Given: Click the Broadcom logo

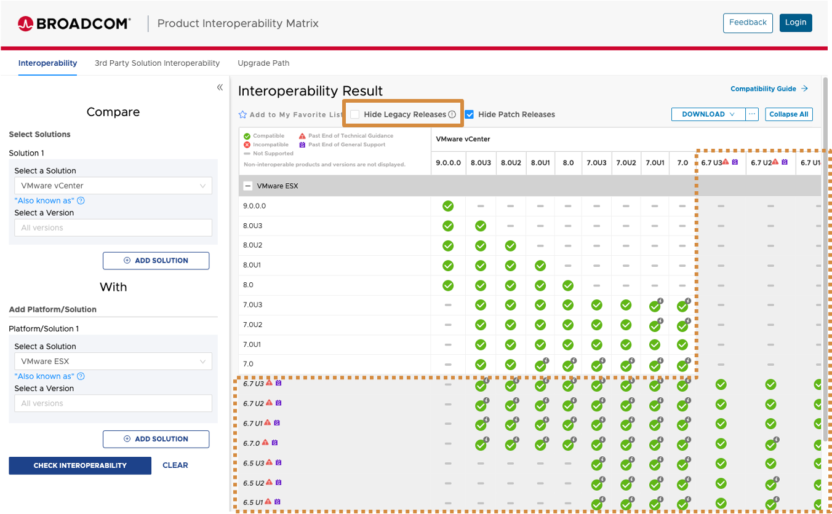Looking at the screenshot, I should (x=74, y=23).
